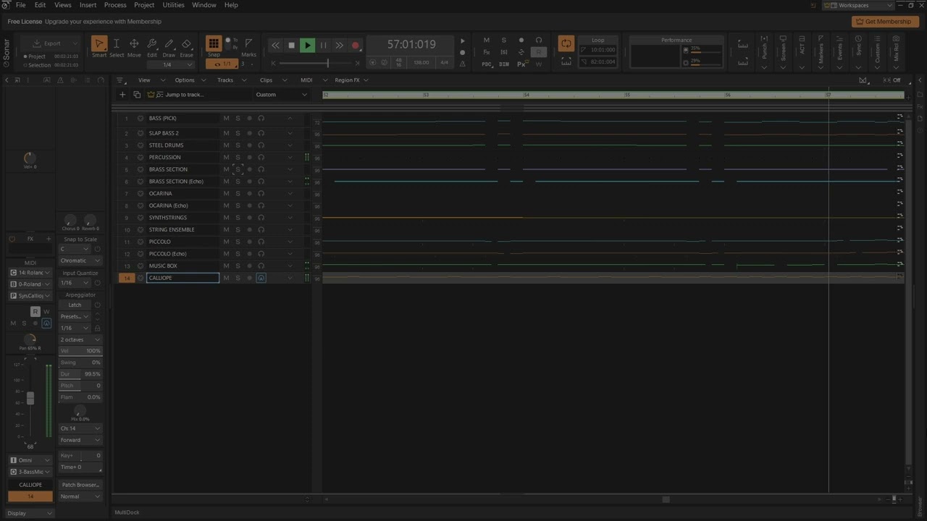Expand the track view Options menu
The image size is (927, 521).
coord(191,80)
